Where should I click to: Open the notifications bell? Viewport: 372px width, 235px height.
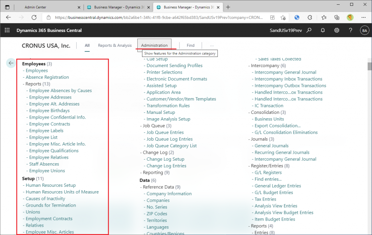coord(323,30)
